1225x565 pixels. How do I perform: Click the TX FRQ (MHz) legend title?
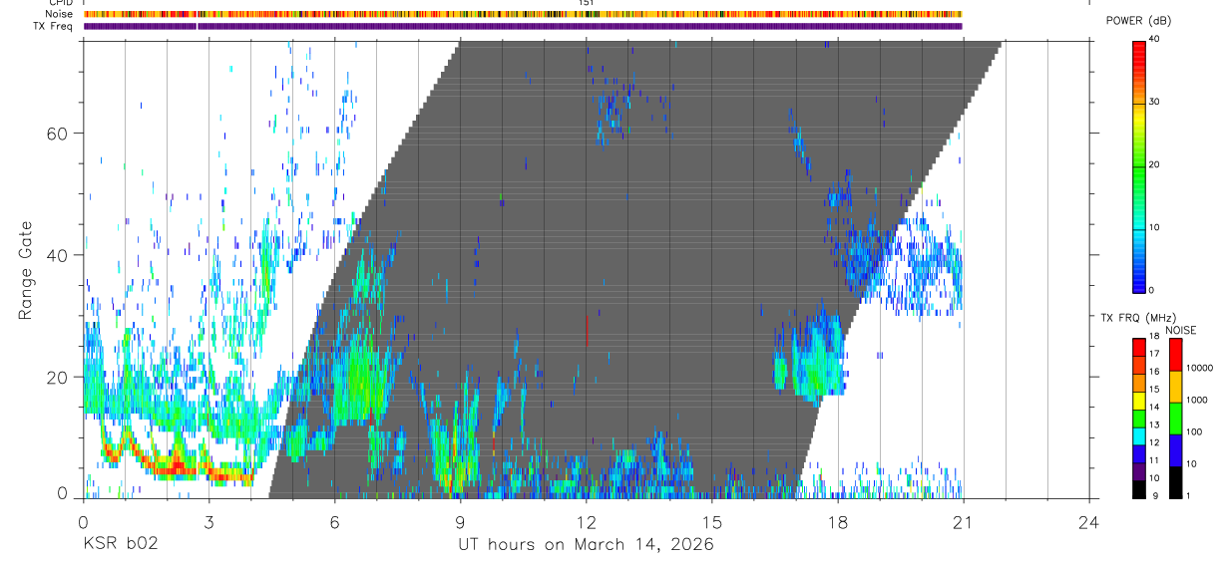[1138, 318]
